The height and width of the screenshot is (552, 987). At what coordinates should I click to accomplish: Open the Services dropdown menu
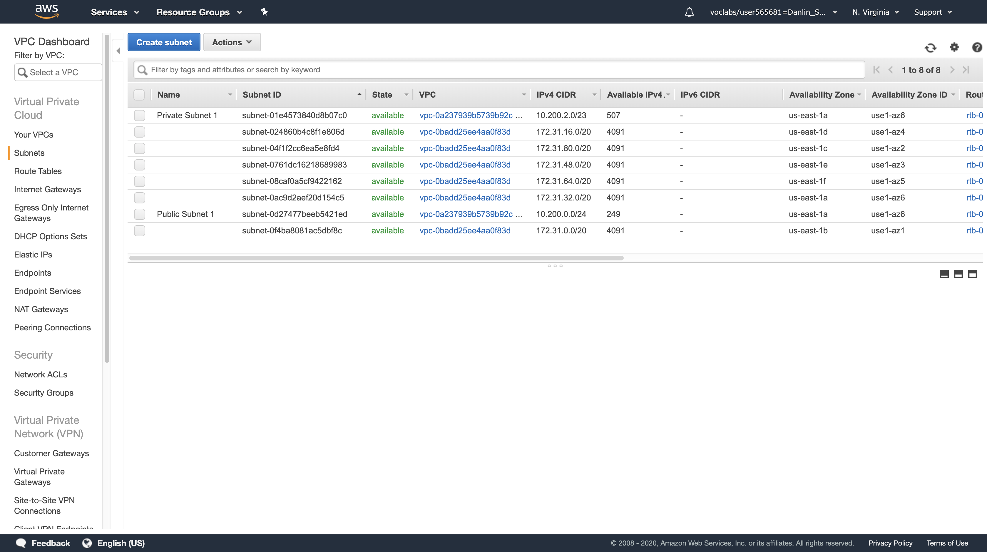point(115,12)
